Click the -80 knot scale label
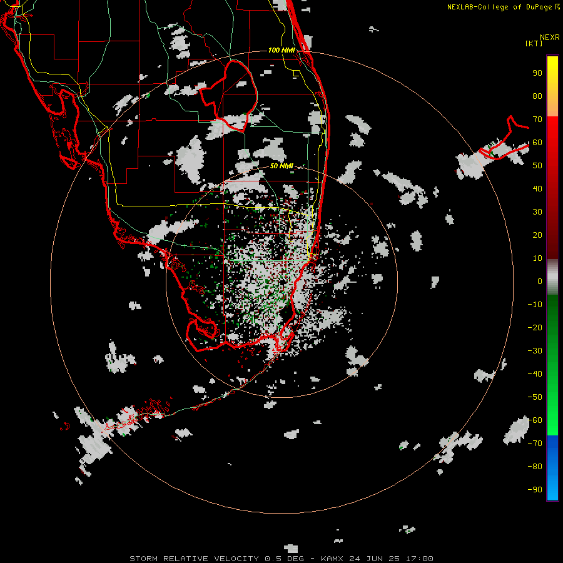Screen dimensions: 563x563 535,467
